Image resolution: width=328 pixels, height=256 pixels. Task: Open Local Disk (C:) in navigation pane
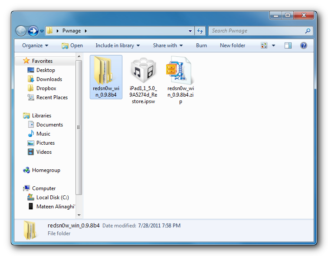52,198
